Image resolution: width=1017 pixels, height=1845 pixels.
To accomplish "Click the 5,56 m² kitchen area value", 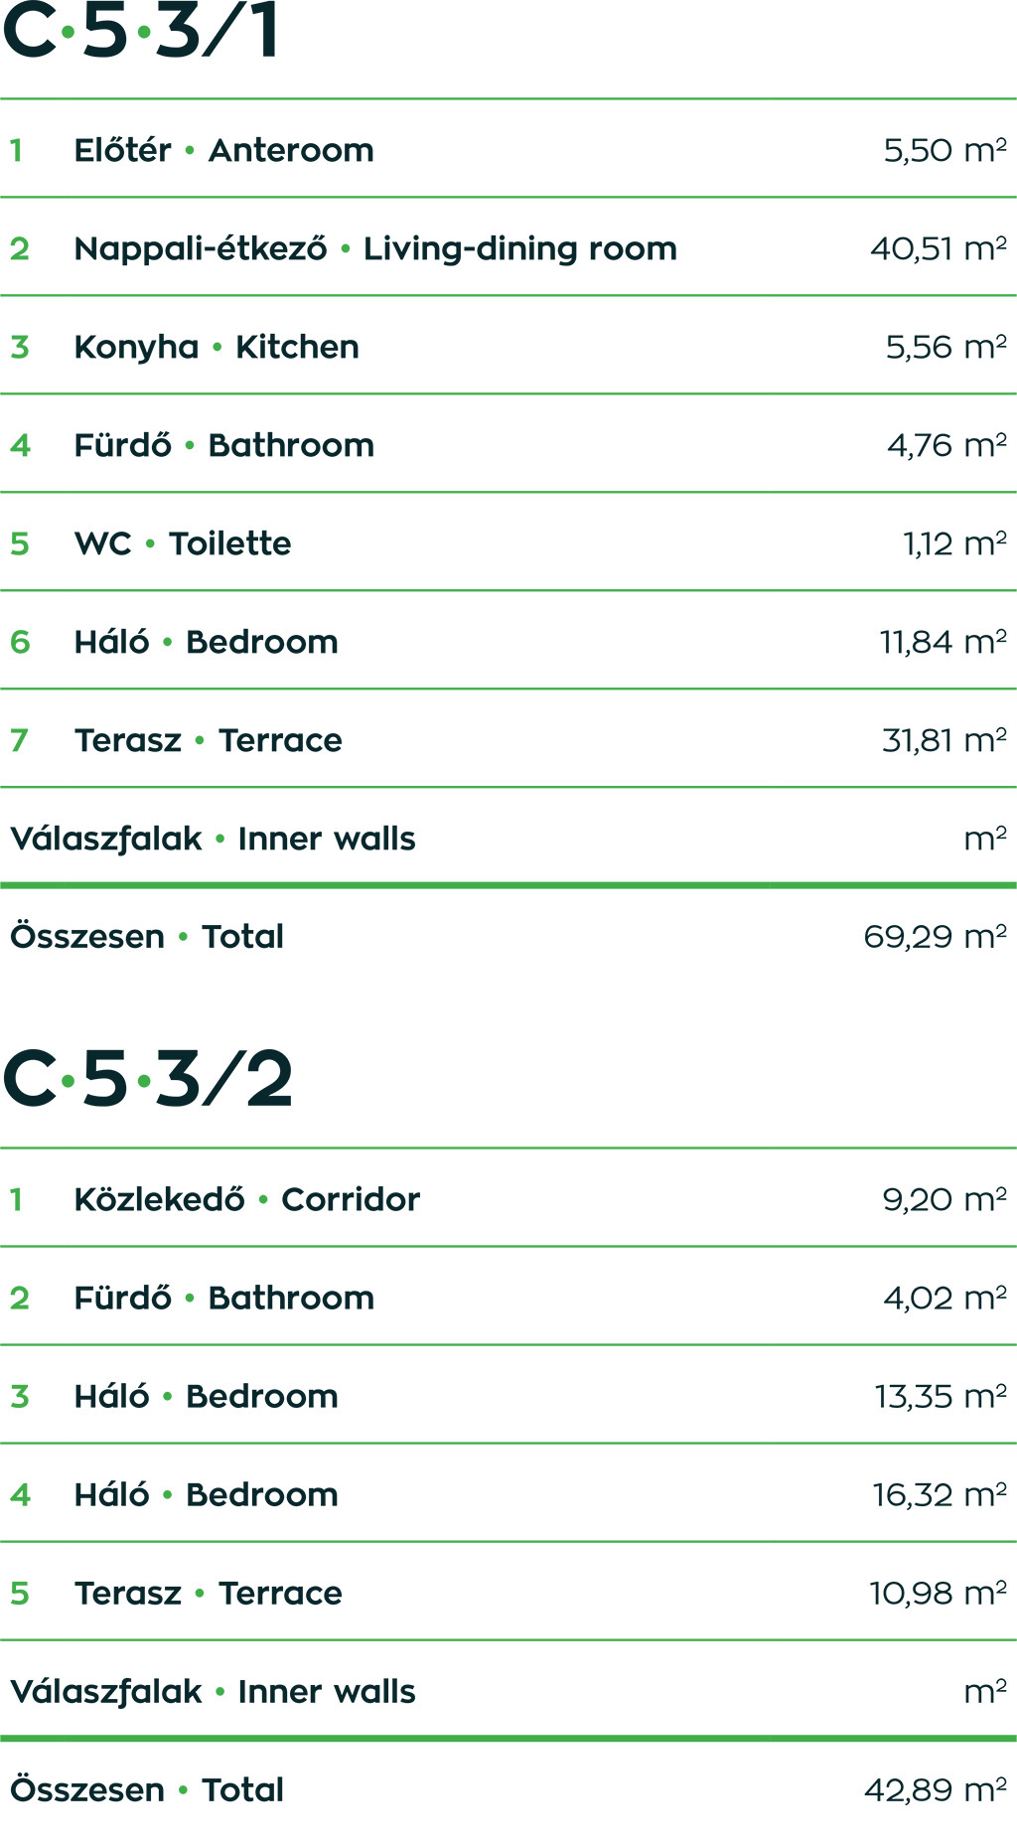I will 945,347.
